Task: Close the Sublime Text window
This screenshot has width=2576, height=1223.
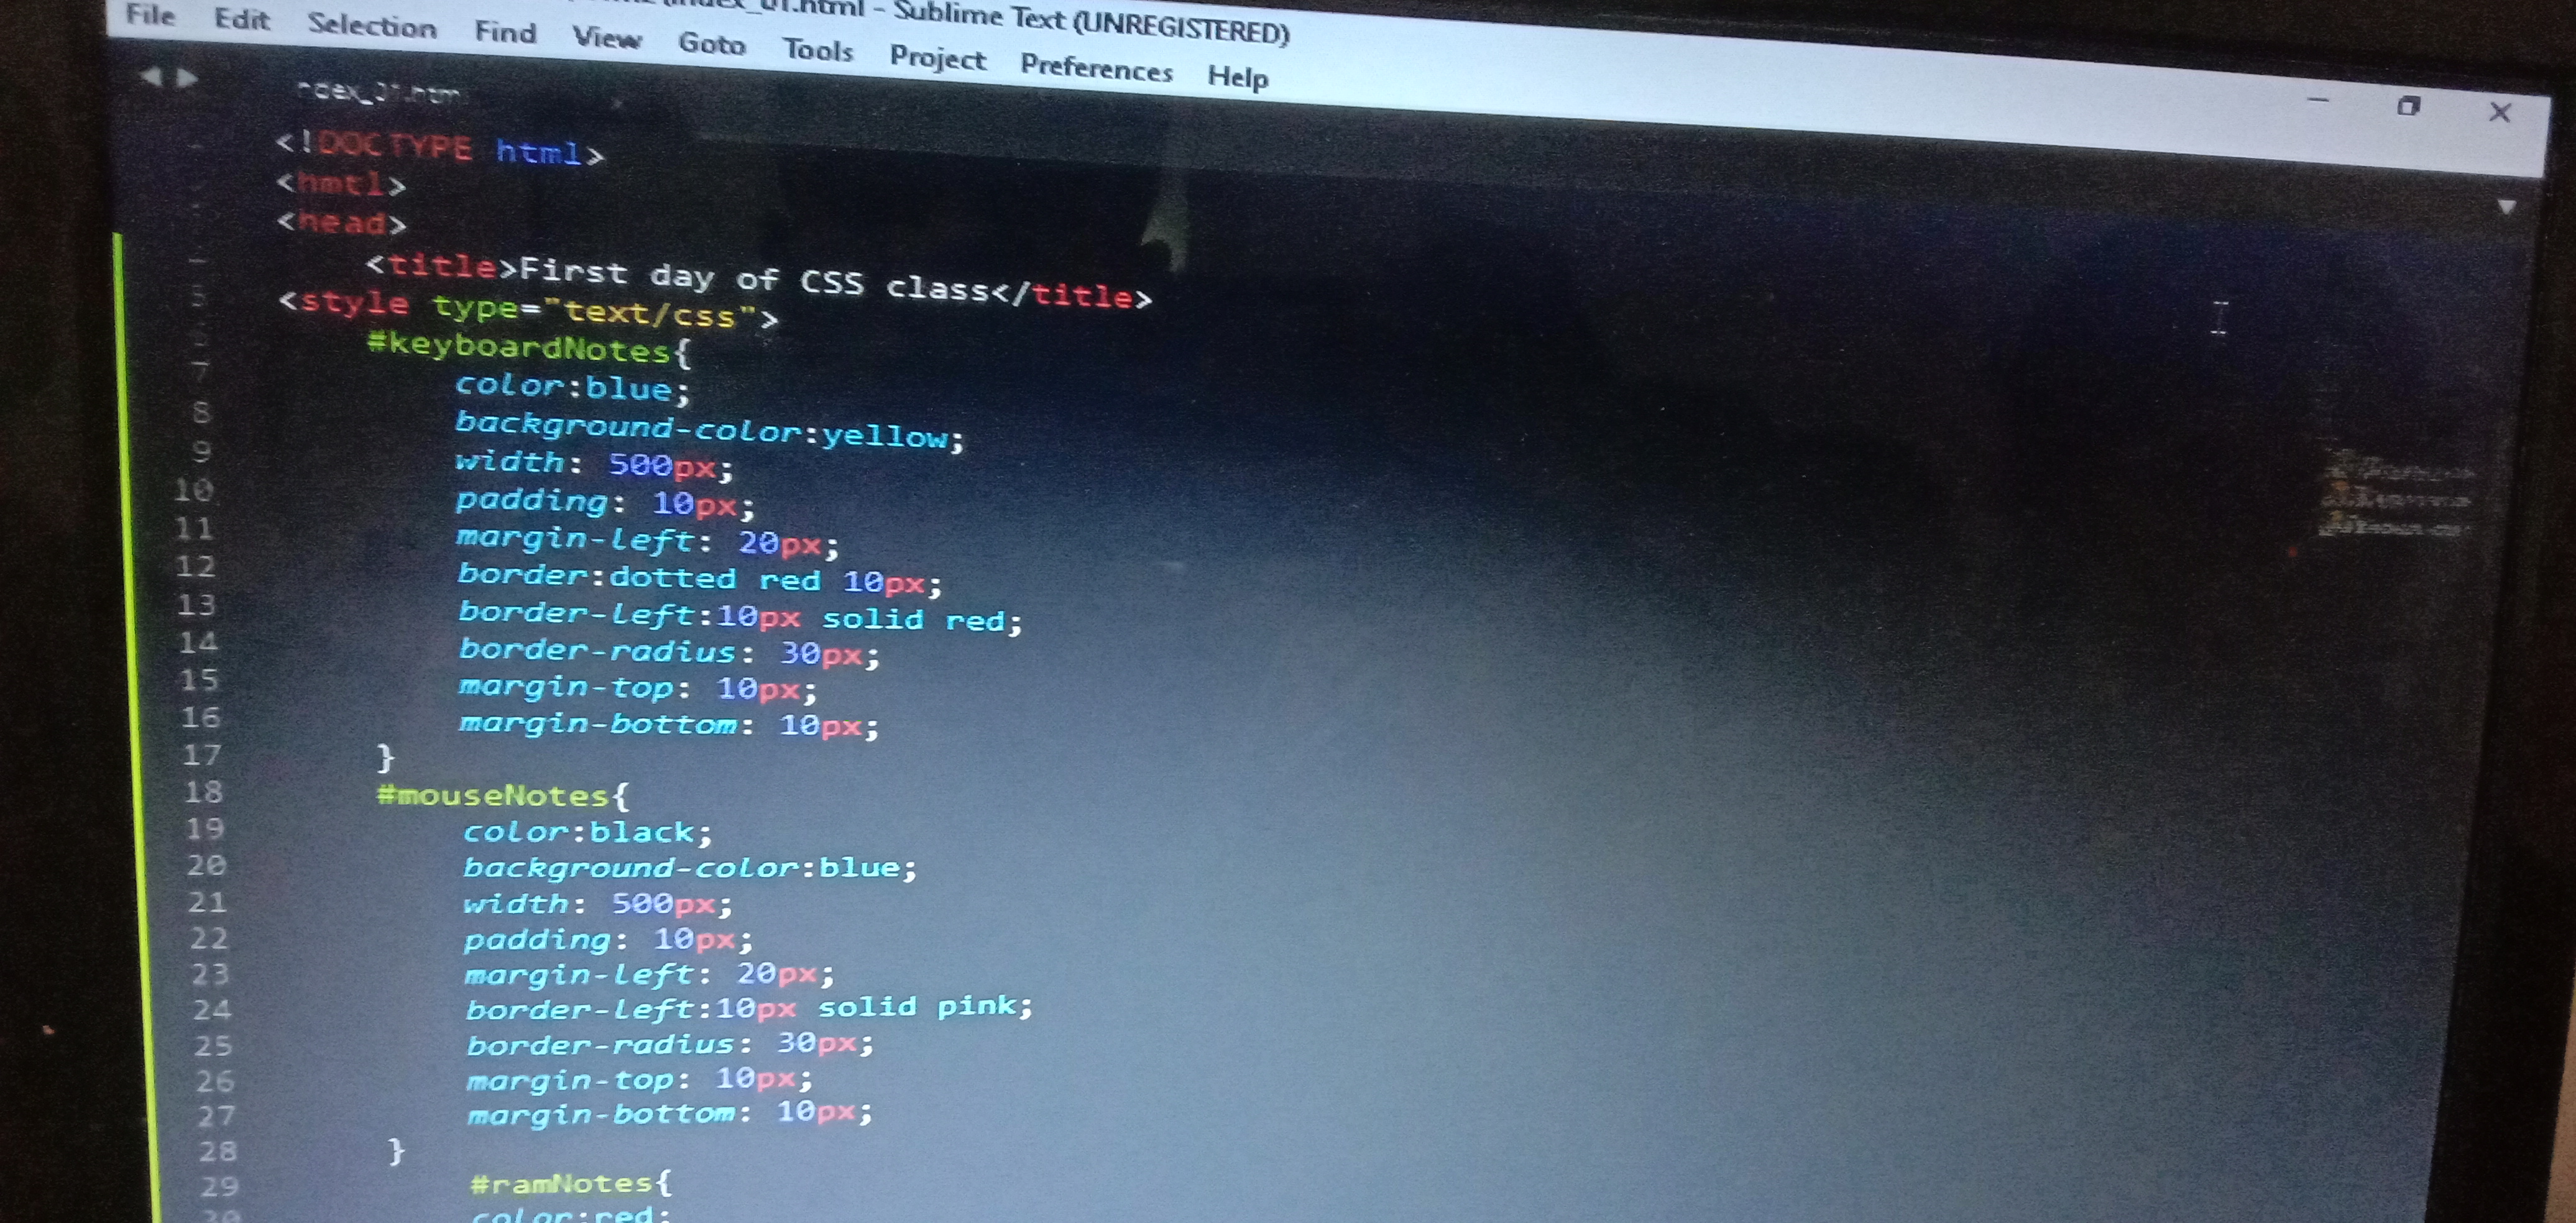Action: click(2499, 112)
